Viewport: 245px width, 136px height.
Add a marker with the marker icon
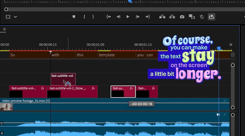(x=74, y=17)
